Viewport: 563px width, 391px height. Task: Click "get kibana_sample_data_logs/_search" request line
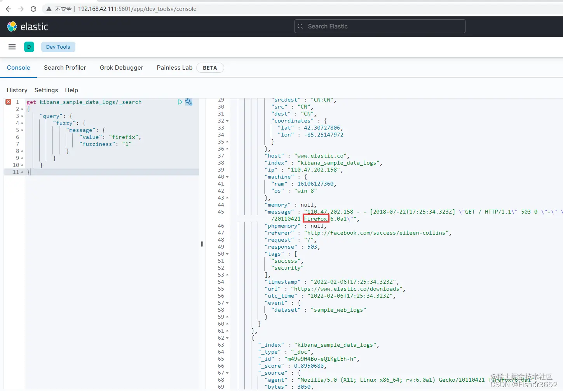coord(84,102)
